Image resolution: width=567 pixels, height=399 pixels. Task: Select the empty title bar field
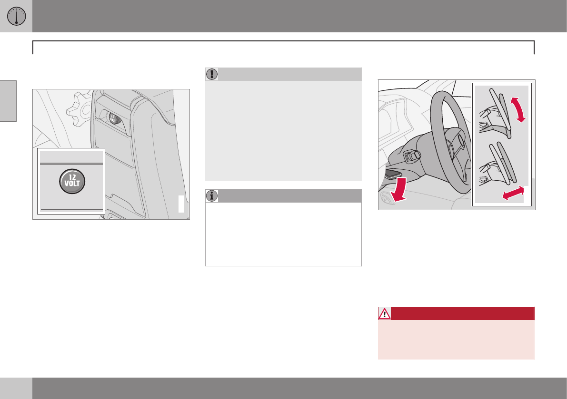(283, 47)
